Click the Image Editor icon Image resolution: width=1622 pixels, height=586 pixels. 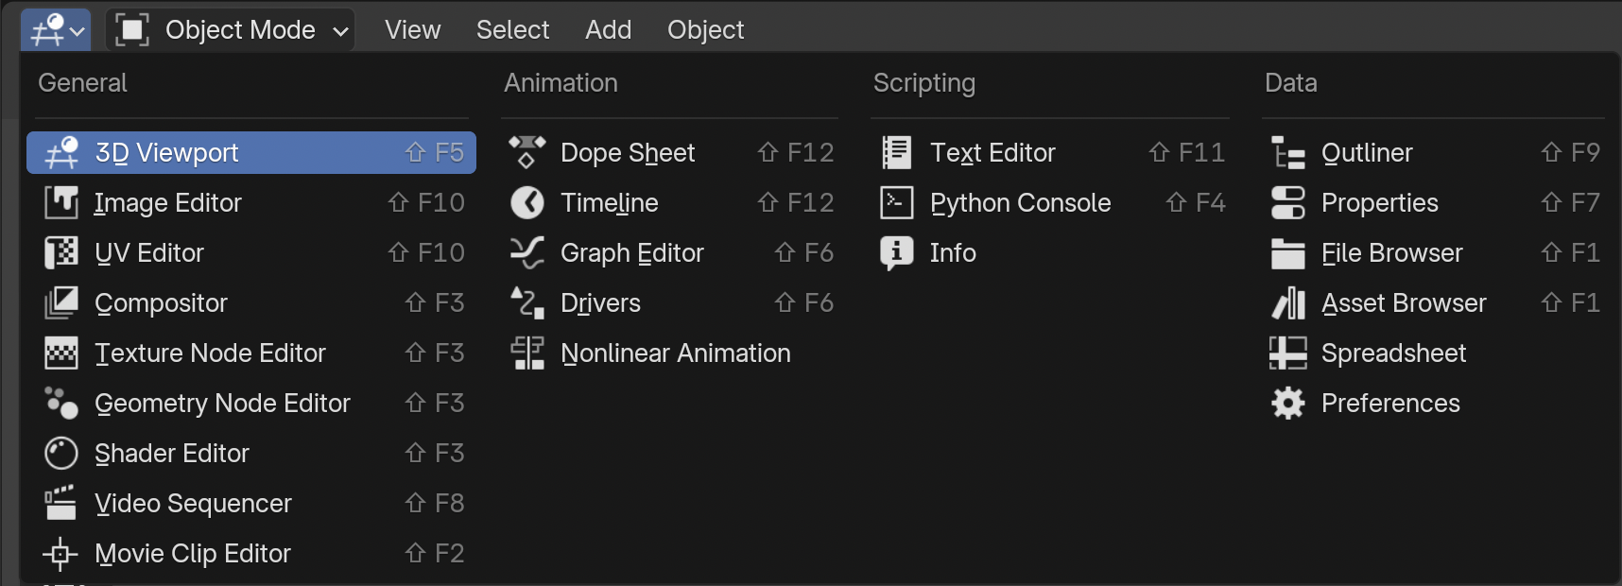click(61, 202)
